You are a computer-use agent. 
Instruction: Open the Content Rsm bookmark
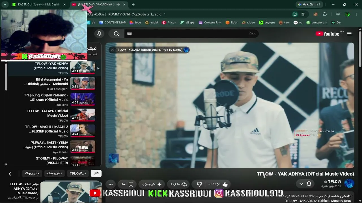(x=210, y=23)
